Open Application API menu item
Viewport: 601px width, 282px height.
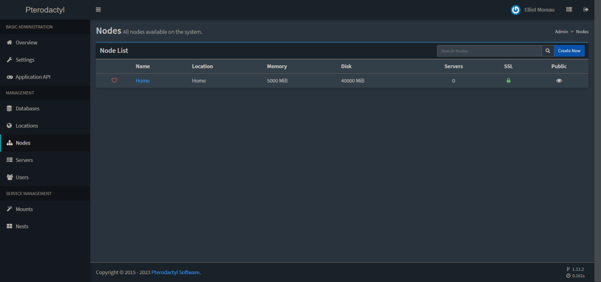coord(45,77)
